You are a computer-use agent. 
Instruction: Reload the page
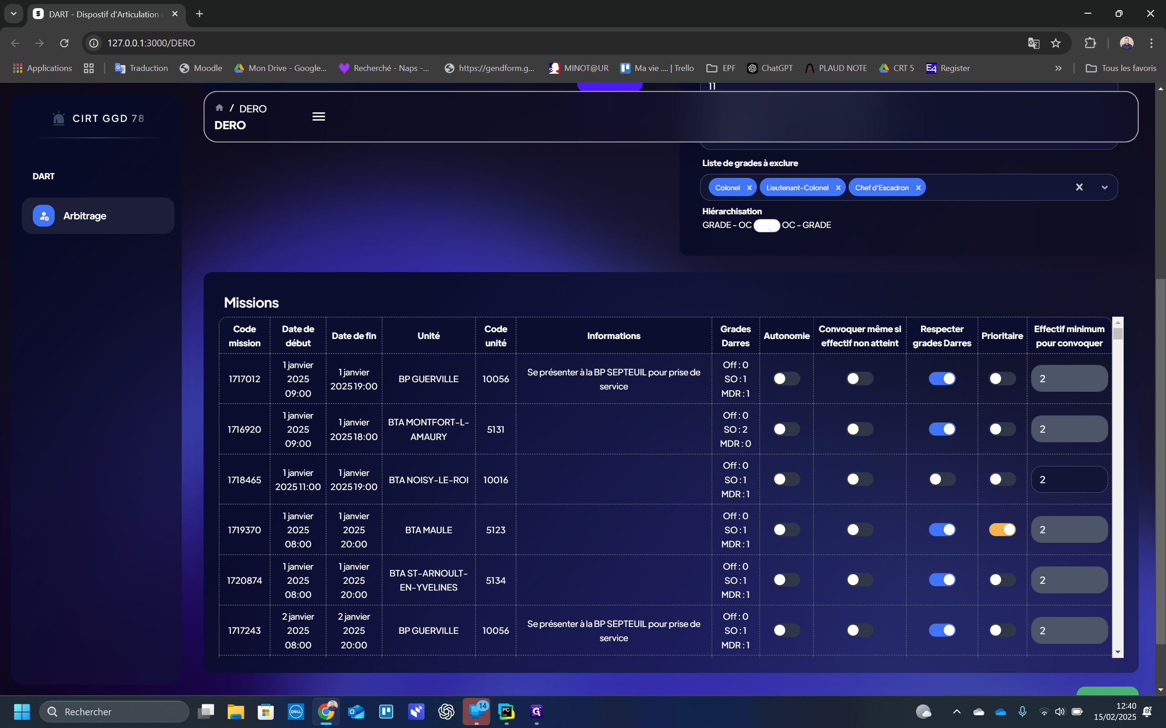tap(64, 43)
